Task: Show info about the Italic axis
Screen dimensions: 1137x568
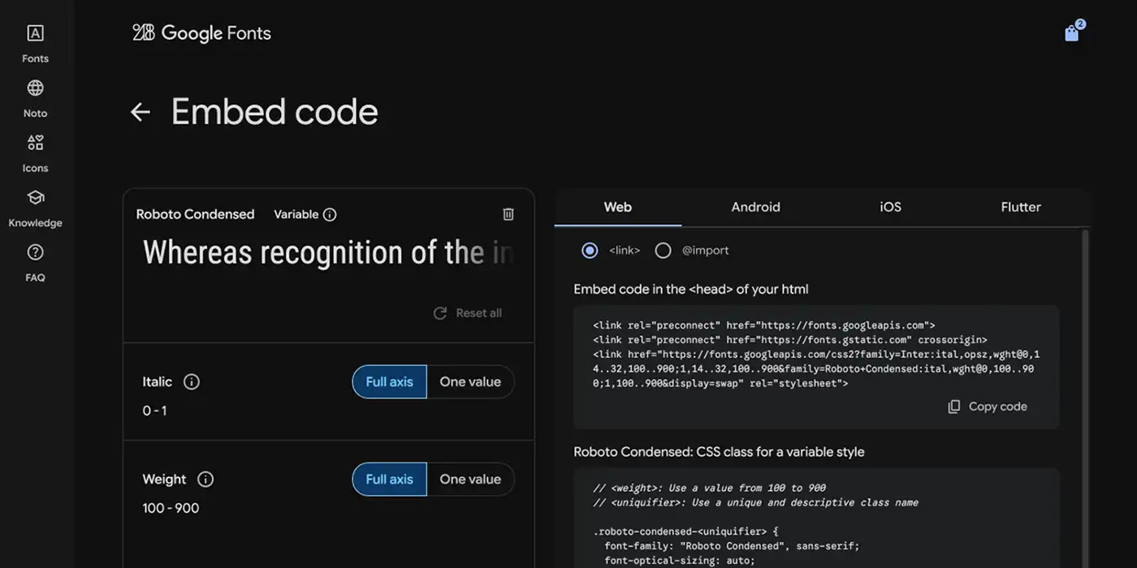Action: pos(192,382)
